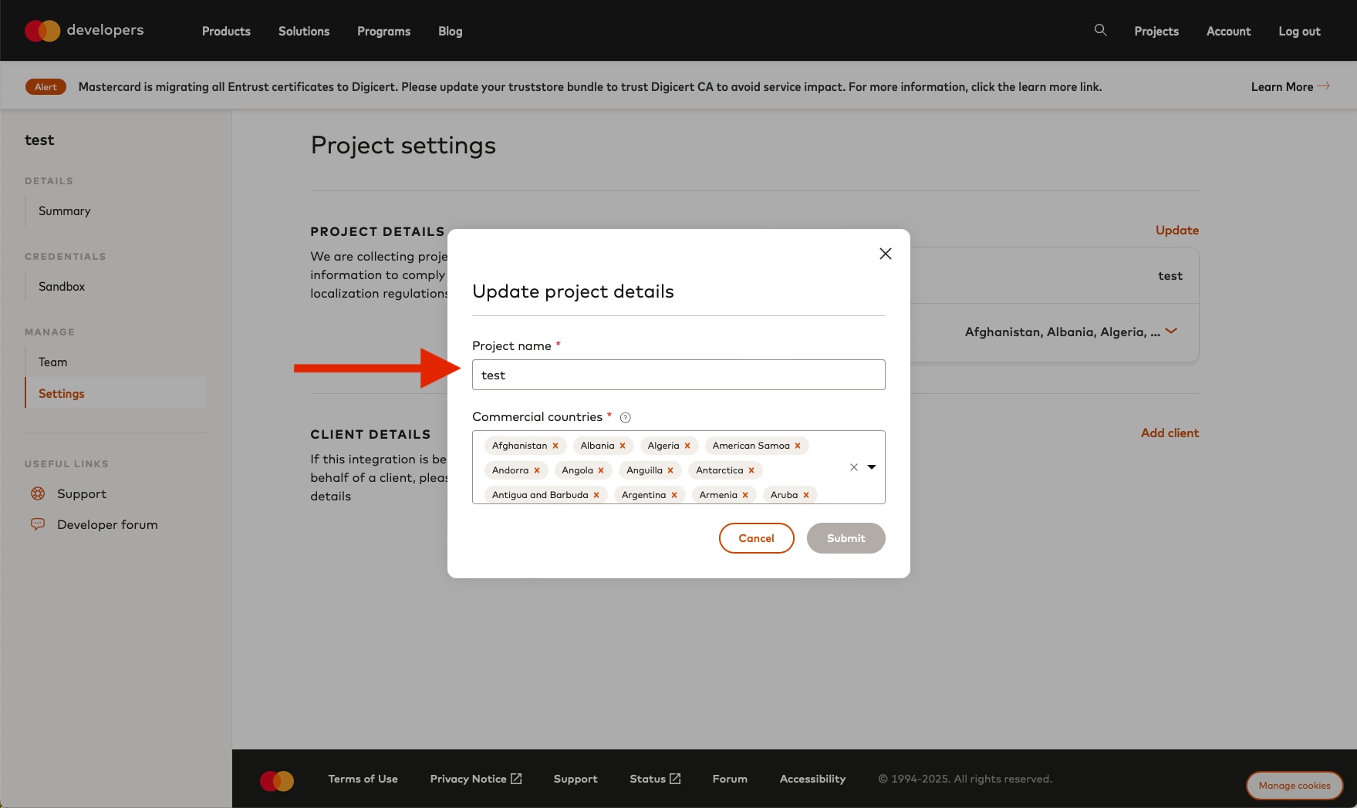Select Settings in the sidebar

[62, 393]
